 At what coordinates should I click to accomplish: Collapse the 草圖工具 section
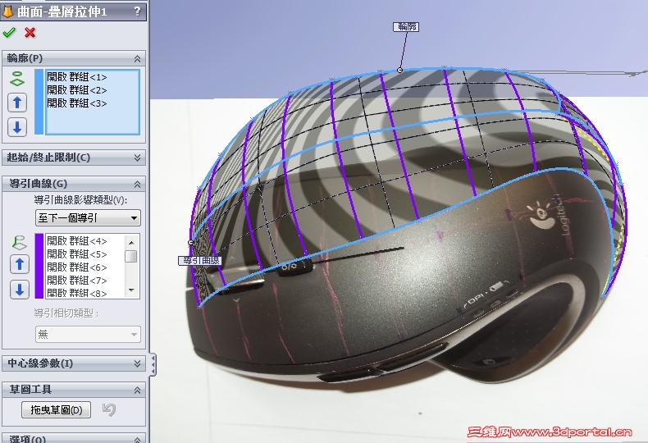(137, 390)
